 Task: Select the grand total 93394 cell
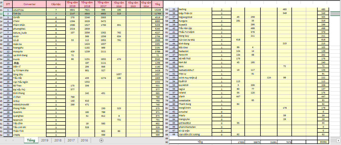click(323, 142)
